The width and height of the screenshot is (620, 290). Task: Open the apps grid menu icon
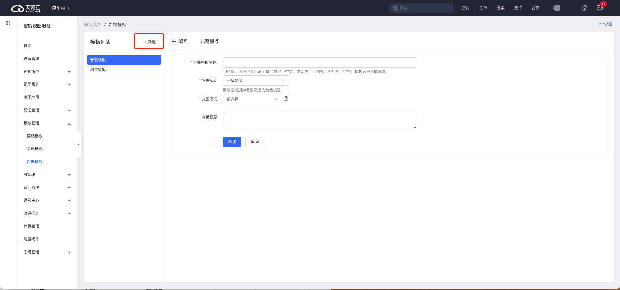pos(8,23)
